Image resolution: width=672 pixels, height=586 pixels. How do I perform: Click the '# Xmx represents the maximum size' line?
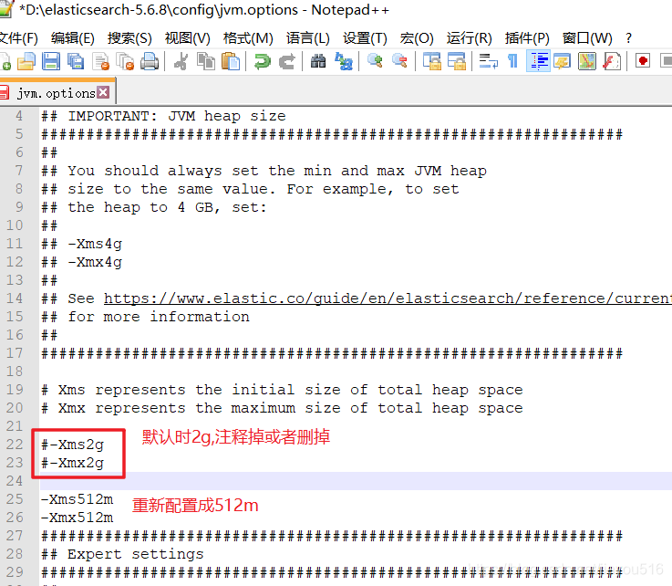click(282, 408)
